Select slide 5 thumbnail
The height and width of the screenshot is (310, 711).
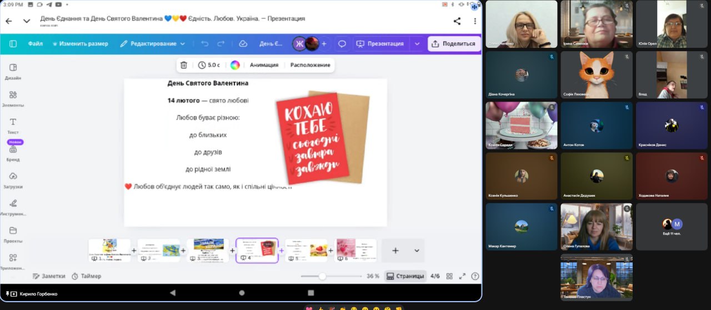(306, 250)
